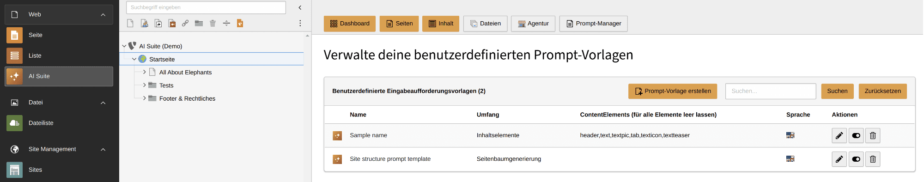Switch to the Inhalt tab
924x182 pixels.
(x=441, y=24)
